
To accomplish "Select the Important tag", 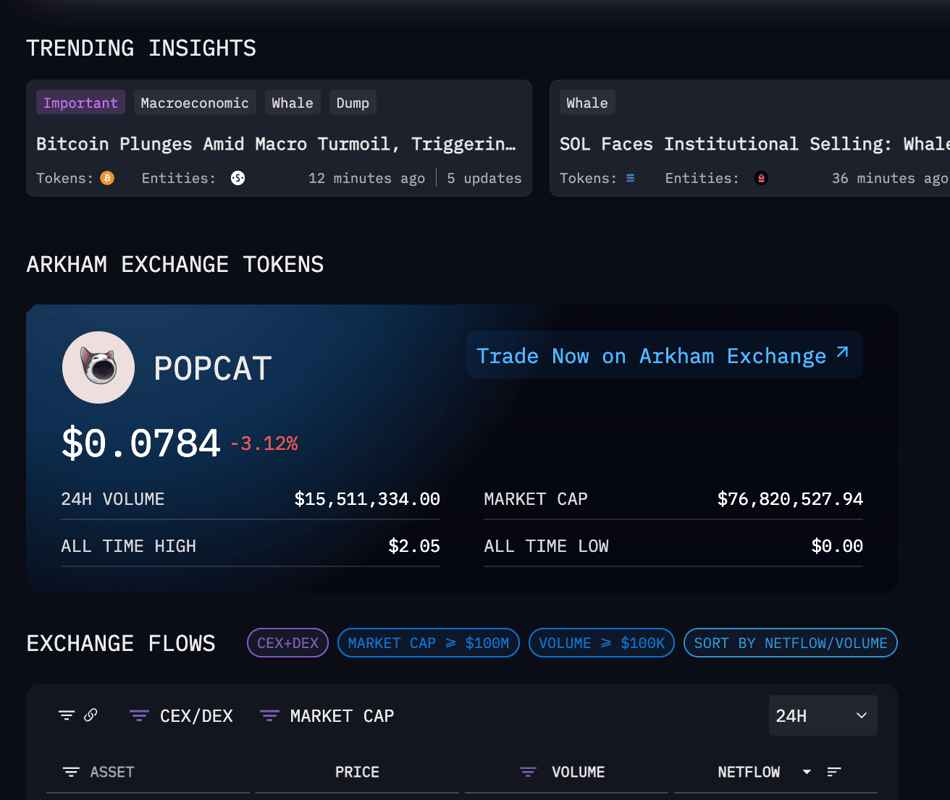I will pos(80,103).
